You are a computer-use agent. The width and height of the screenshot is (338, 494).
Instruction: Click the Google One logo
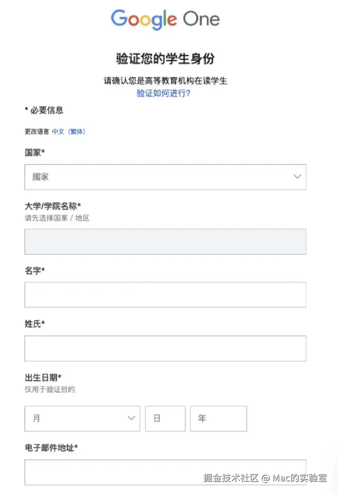165,19
